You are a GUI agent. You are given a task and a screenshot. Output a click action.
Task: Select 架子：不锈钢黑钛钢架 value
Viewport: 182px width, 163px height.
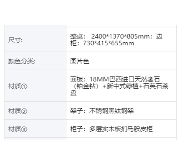point(102,111)
